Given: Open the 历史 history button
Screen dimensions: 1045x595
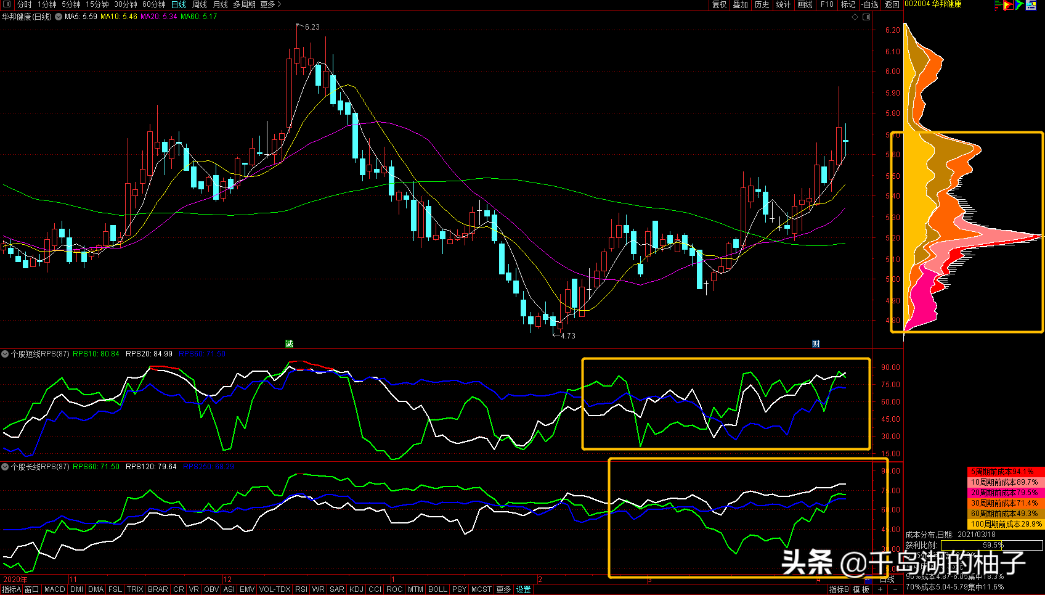Looking at the screenshot, I should (762, 4).
